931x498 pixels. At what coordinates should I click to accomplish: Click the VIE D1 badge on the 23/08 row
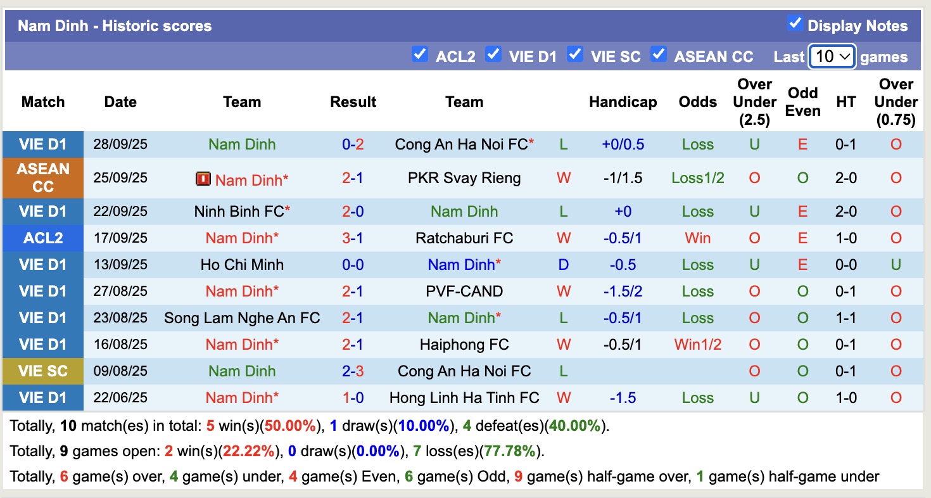point(42,318)
